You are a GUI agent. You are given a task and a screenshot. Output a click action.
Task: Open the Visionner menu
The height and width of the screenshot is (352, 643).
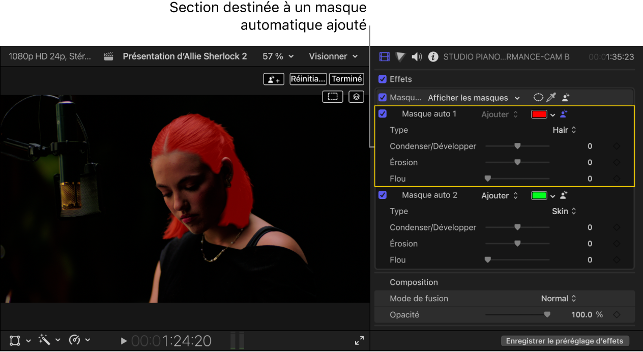tap(333, 56)
